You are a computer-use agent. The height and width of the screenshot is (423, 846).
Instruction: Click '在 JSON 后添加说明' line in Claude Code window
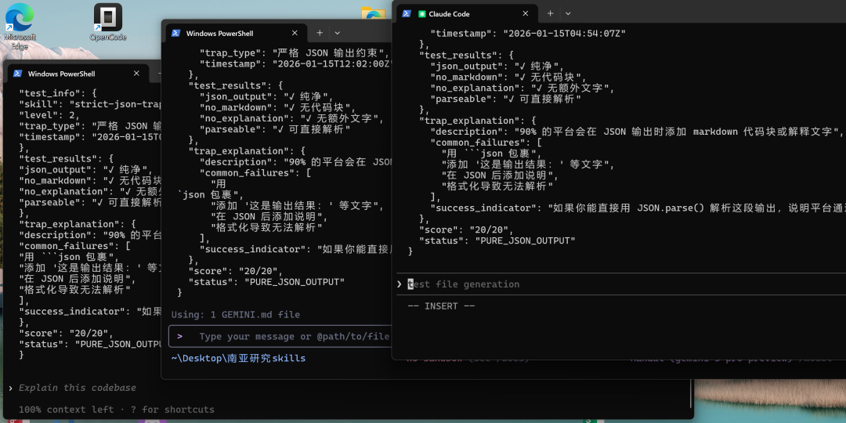500,175
